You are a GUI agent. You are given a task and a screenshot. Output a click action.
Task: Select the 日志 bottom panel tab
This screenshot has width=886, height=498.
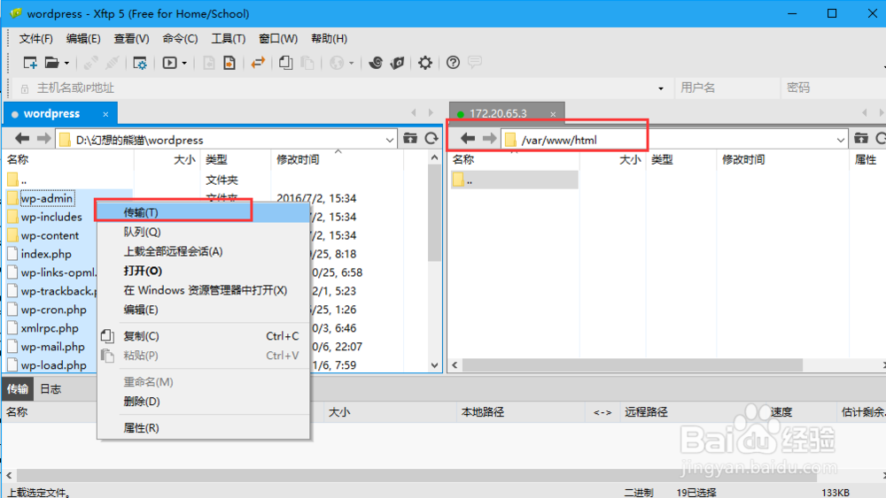[x=51, y=389]
